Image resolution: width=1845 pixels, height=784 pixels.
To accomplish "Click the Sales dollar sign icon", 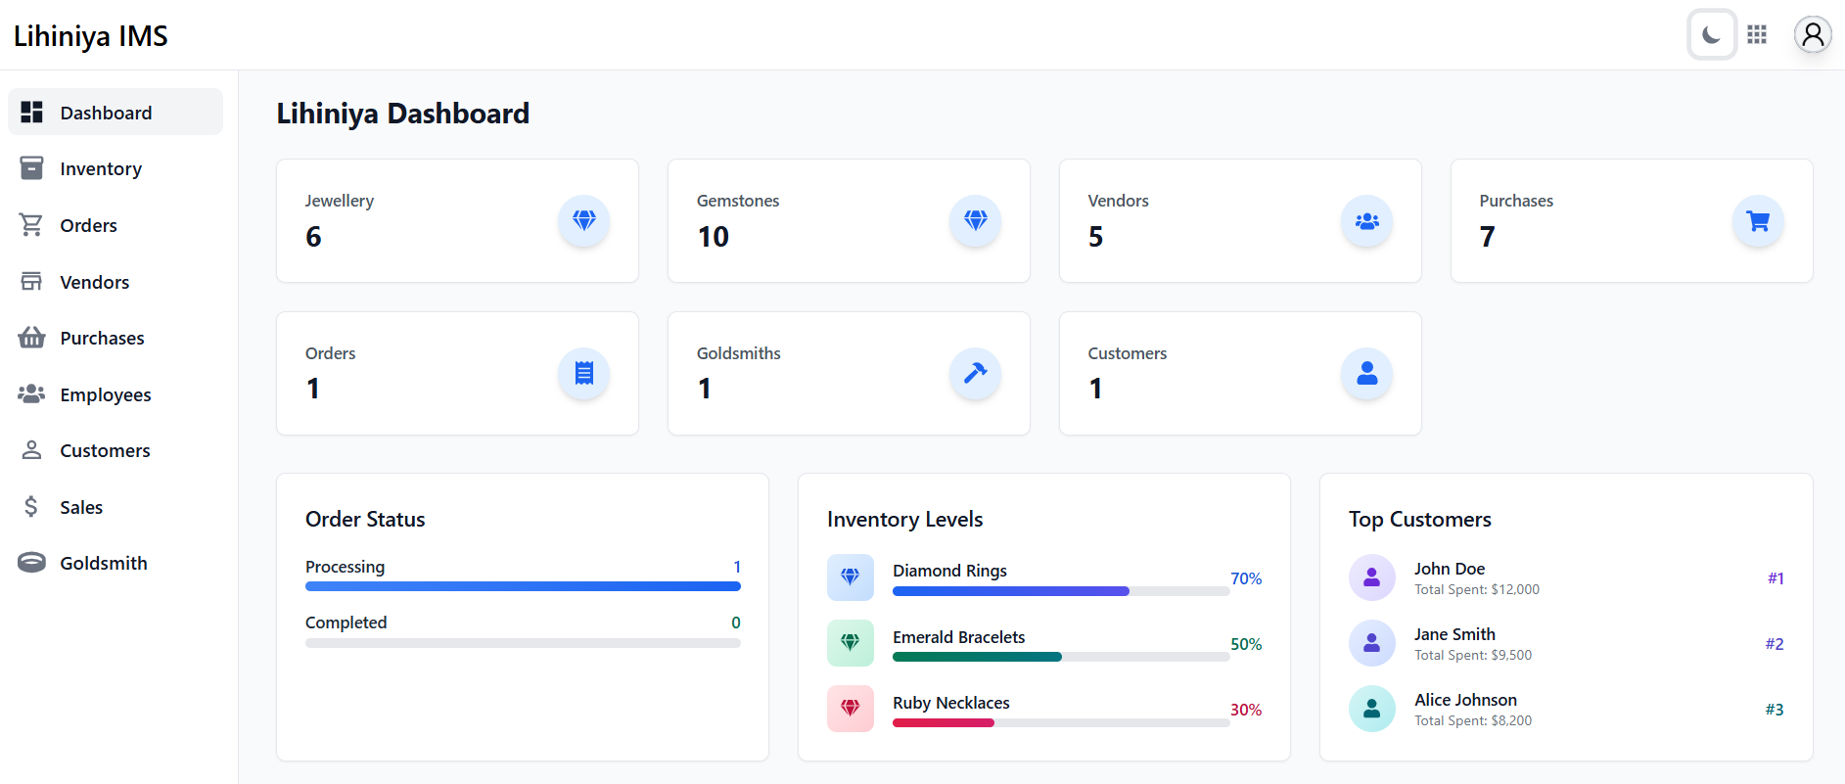I will (x=31, y=507).
